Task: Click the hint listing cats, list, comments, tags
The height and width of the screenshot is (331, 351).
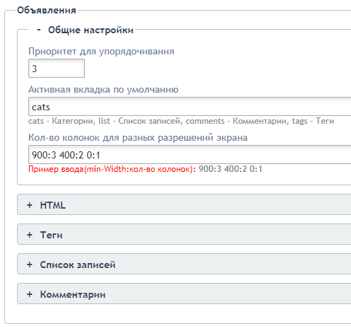Action: (181, 121)
